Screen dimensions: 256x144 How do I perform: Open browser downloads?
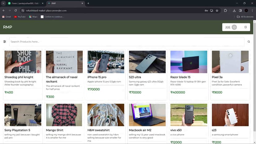pyautogui.click(x=234, y=11)
